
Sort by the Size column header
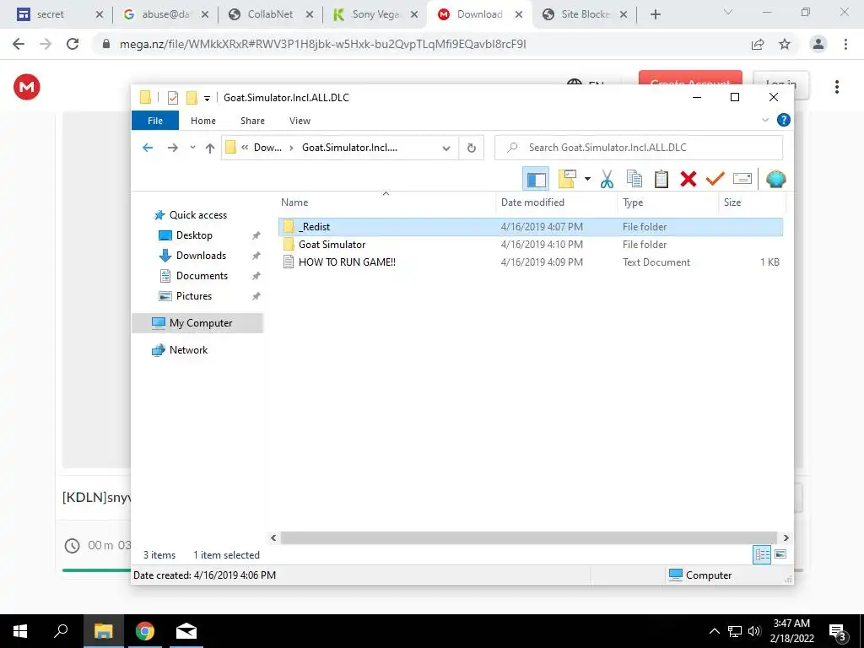pos(752,202)
